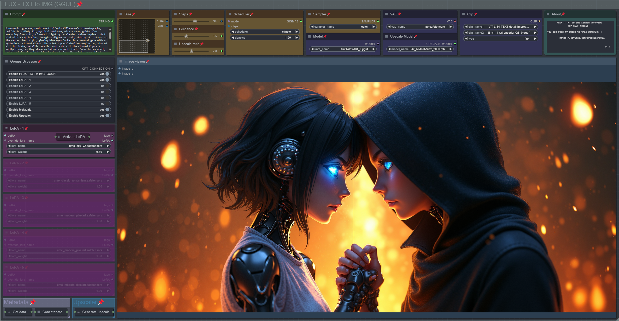
Task: Click inside the prompt text area
Action: point(56,39)
